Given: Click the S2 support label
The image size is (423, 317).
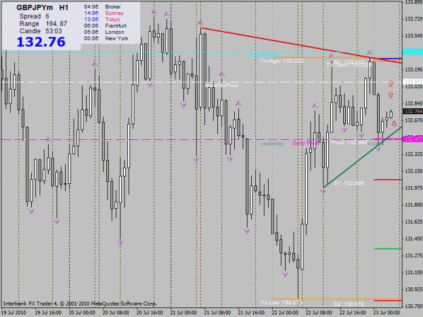Looking at the screenshot, I should coord(349,304).
